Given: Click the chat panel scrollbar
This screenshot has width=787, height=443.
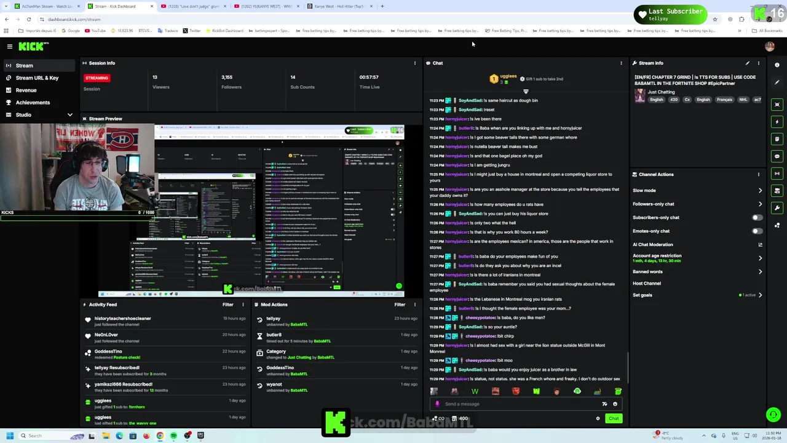Looking at the screenshot, I should point(628,367).
